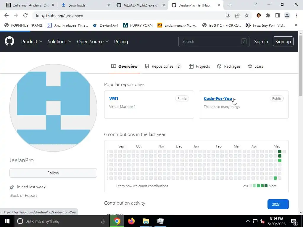303x227 pixels.
Task: Open the Stars tab
Action: click(255, 66)
